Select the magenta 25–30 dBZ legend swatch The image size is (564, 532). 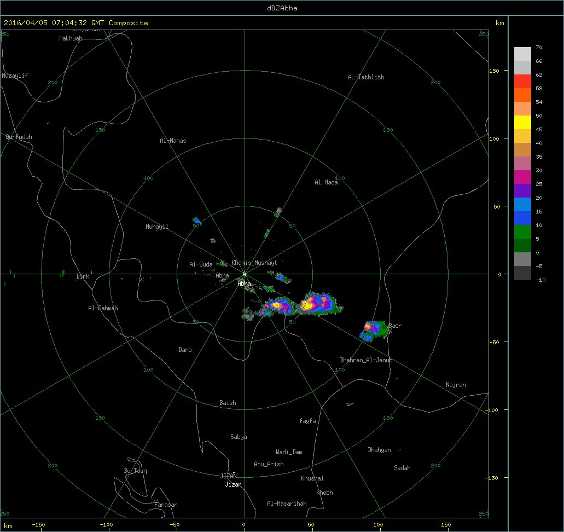point(522,177)
